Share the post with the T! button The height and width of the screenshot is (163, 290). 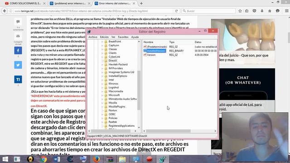18,80
